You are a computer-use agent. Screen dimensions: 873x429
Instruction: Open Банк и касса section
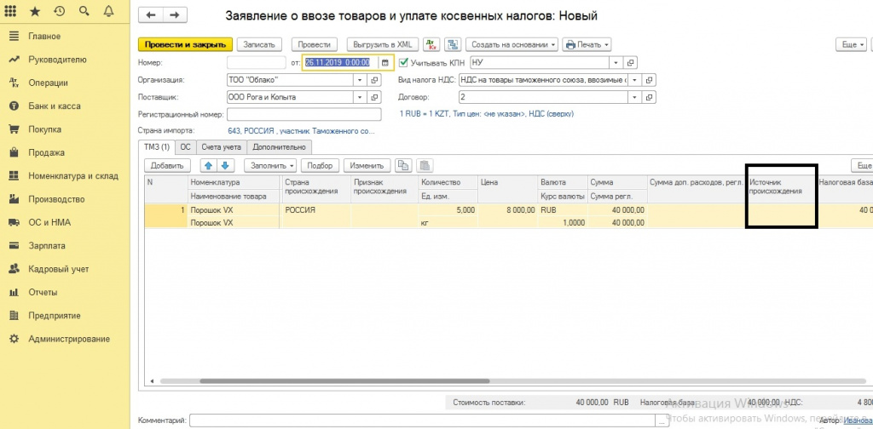pyautogui.click(x=54, y=106)
